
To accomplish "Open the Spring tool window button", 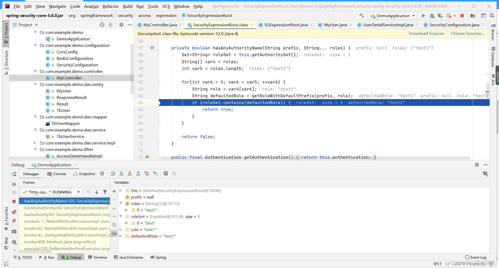I will pos(158,257).
